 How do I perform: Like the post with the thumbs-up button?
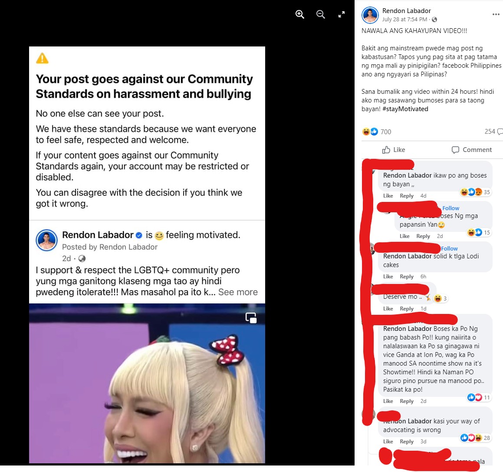[x=394, y=150]
